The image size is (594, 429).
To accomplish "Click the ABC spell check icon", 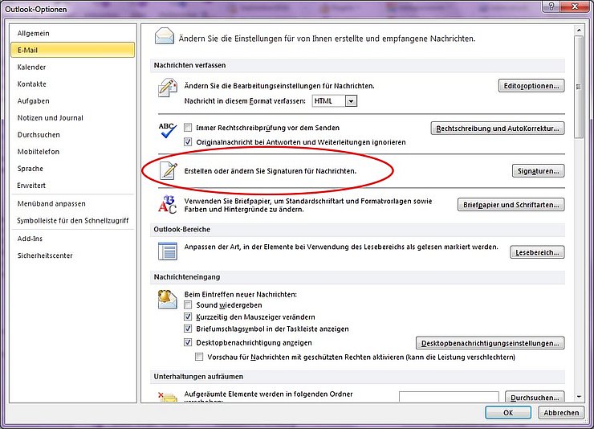I will (x=168, y=130).
